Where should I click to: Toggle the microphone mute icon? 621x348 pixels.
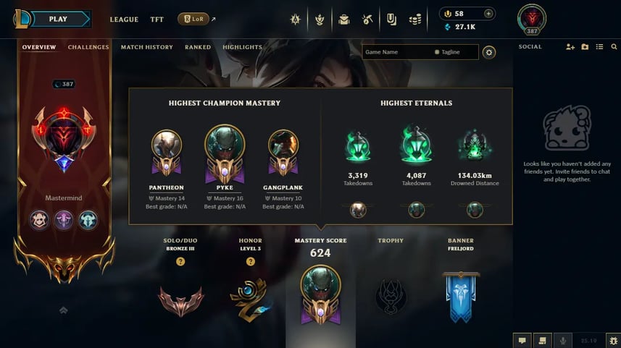[562, 341]
